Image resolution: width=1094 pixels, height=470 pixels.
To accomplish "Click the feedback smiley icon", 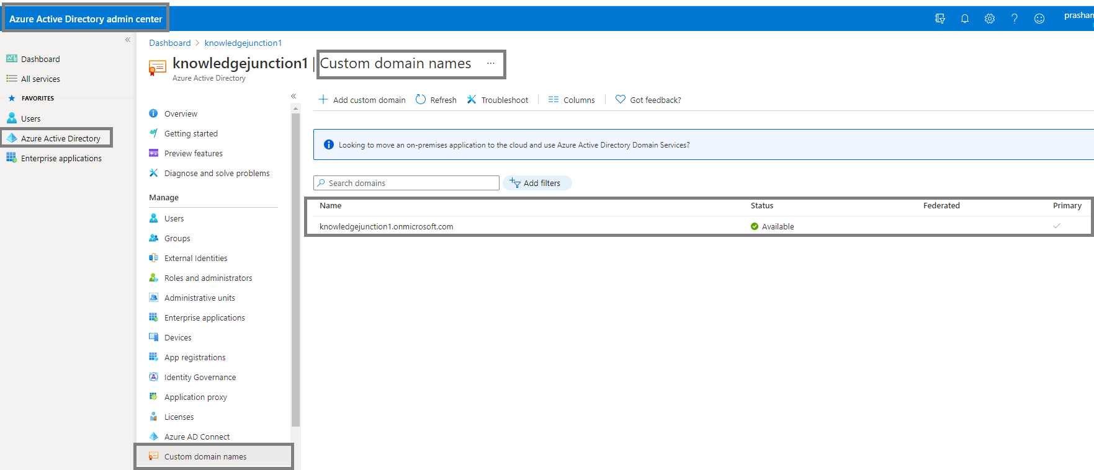I will (x=1039, y=19).
